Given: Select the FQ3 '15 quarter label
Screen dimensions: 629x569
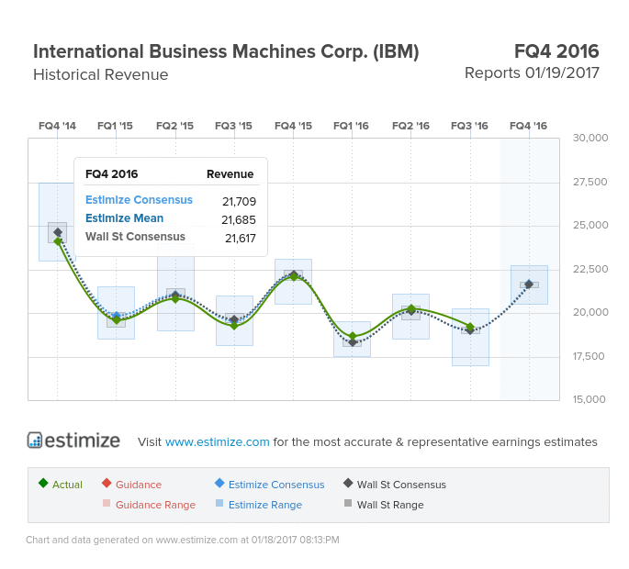Looking at the screenshot, I should (233, 126).
